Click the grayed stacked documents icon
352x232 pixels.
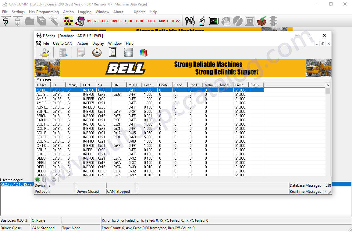pos(226,21)
